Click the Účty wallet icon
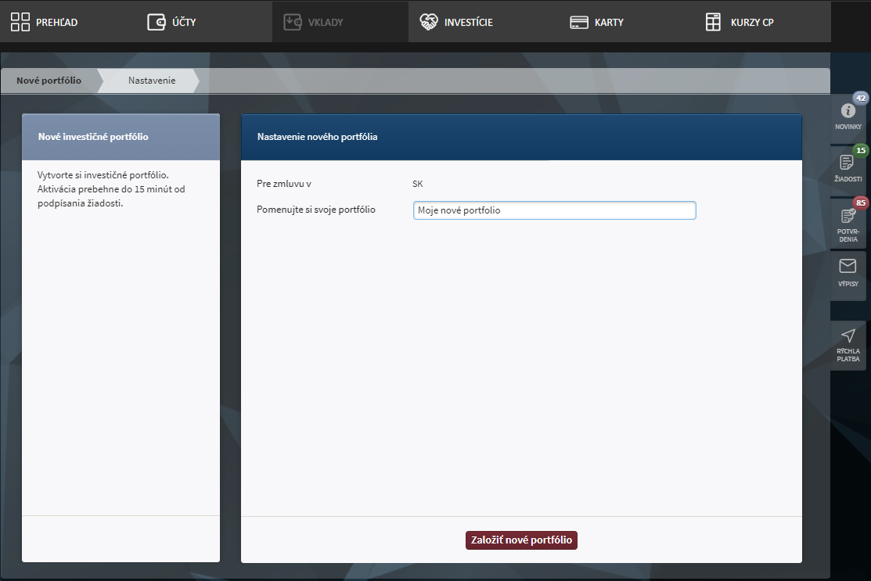The height and width of the screenshot is (581, 871). click(x=157, y=22)
